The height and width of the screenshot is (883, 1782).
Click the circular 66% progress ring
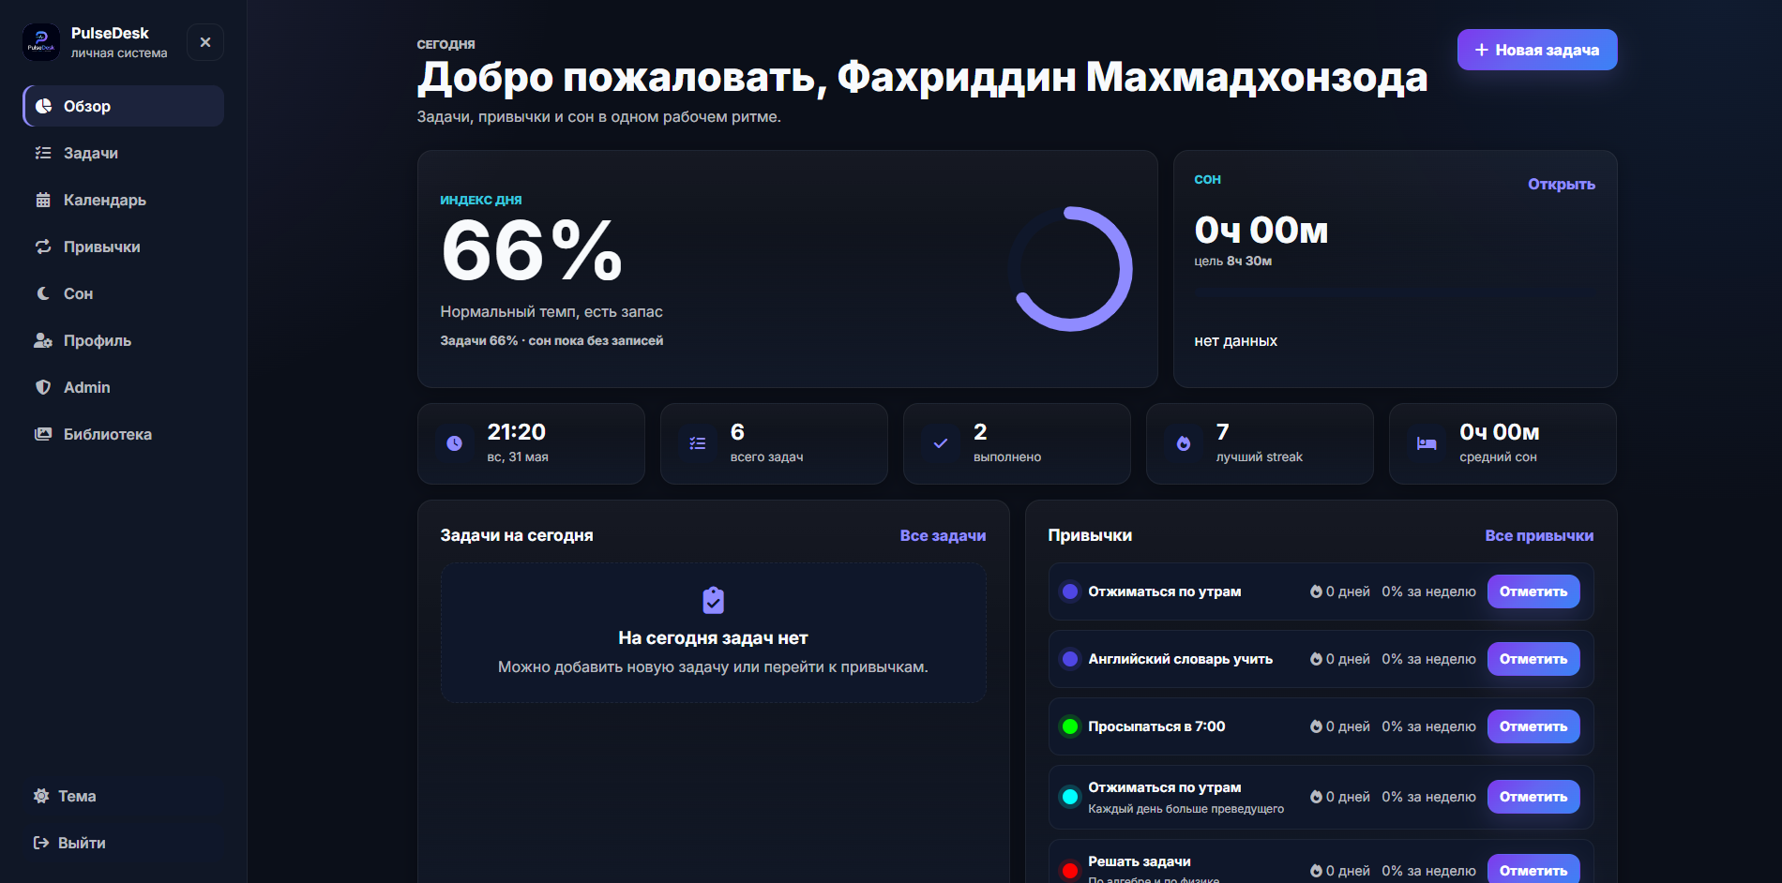click(1070, 269)
